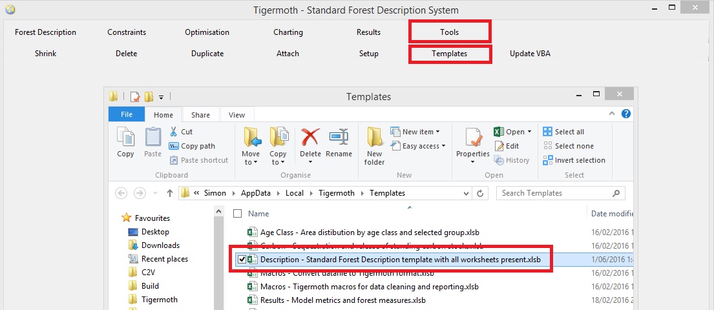Click Paste shortcut in the ribbon

coord(199,160)
